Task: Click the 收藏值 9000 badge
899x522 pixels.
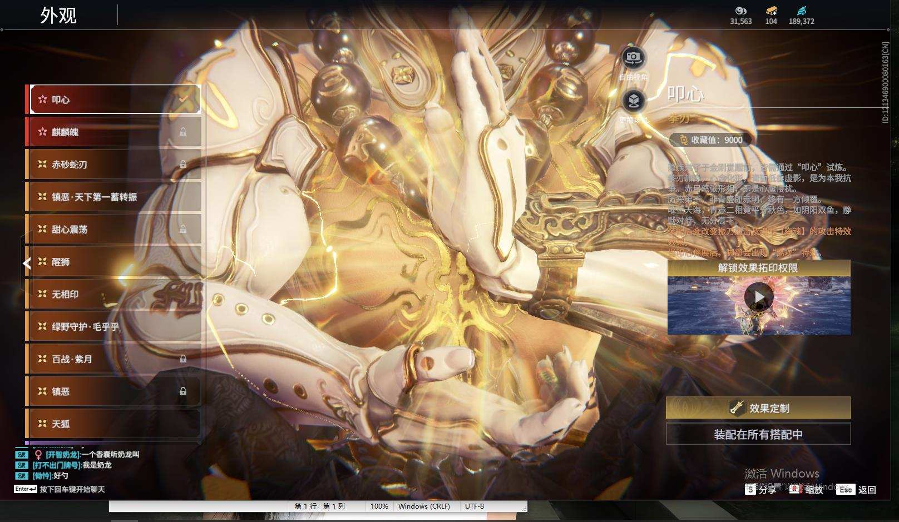Action: pos(710,140)
